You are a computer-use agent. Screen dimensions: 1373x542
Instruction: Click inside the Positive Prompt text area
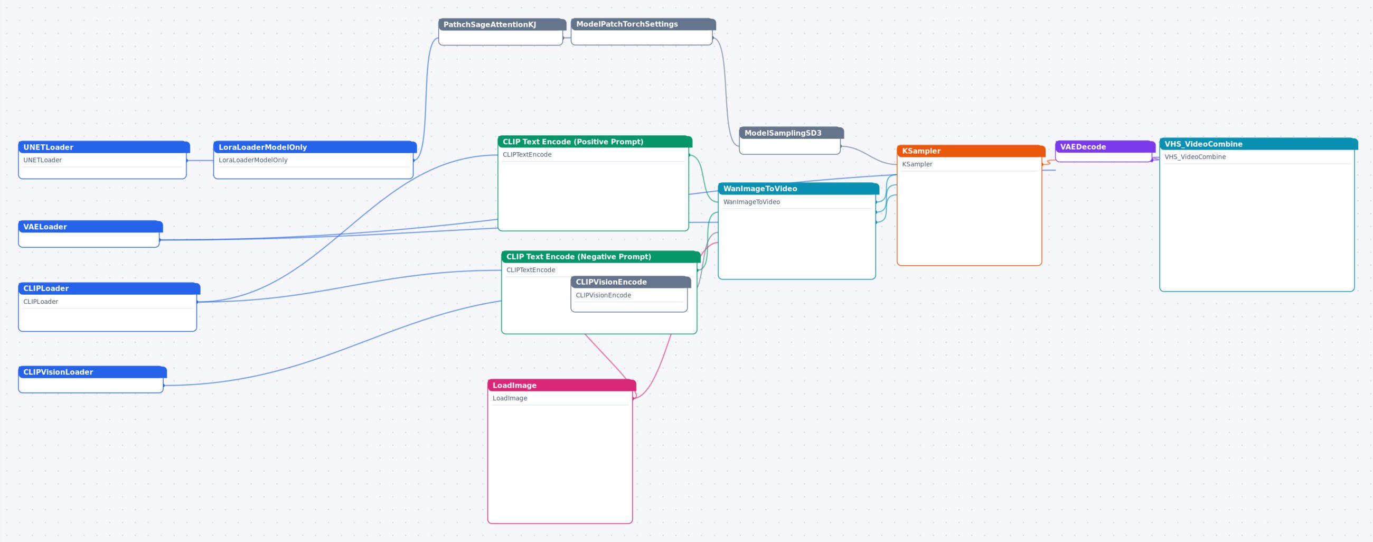pyautogui.click(x=593, y=195)
